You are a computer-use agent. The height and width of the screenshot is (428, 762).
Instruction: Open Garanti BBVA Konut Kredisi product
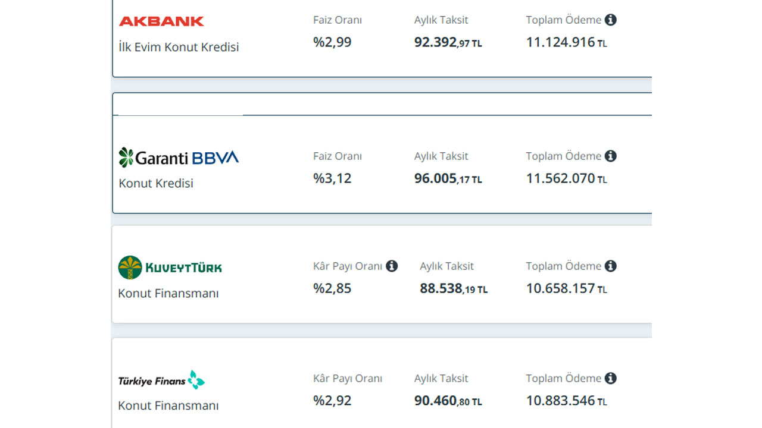click(x=156, y=183)
